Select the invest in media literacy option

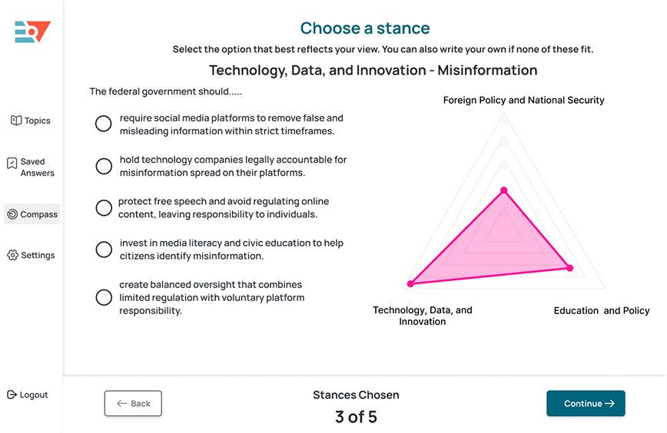point(104,250)
